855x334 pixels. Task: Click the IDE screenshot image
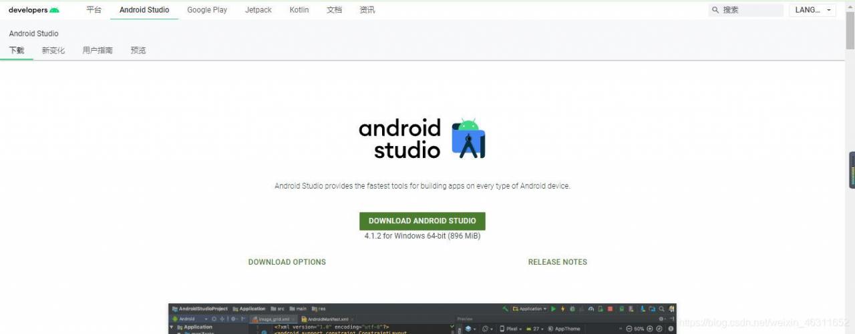(422, 319)
